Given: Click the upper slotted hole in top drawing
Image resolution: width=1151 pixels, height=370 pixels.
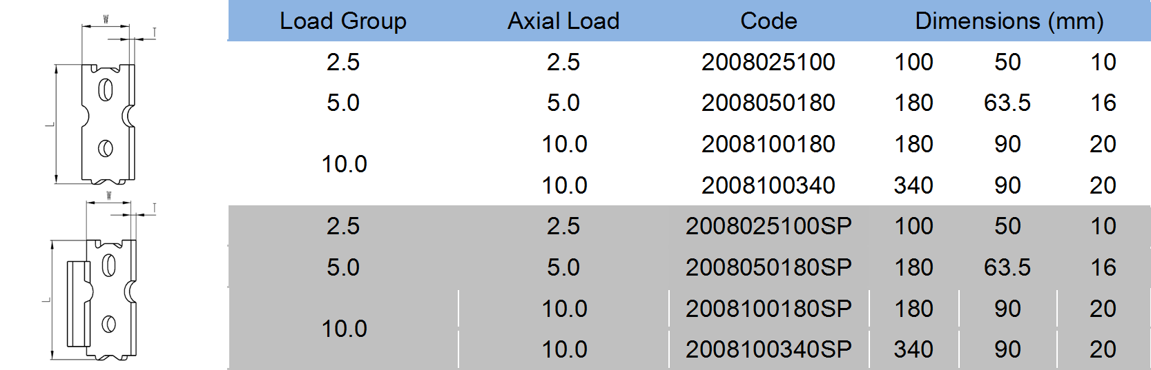Looking at the screenshot, I should [106, 90].
